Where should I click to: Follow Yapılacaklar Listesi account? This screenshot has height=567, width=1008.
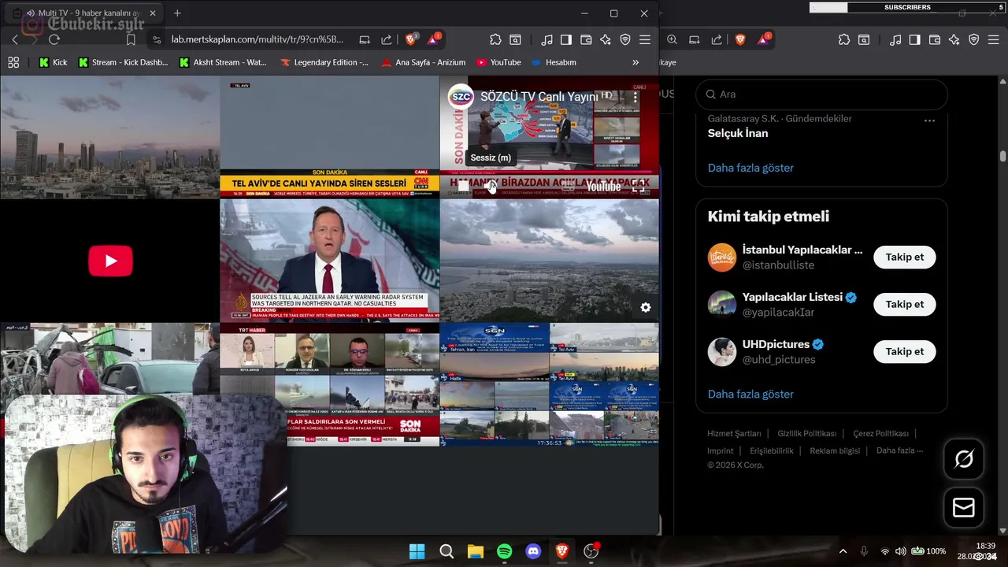904,304
